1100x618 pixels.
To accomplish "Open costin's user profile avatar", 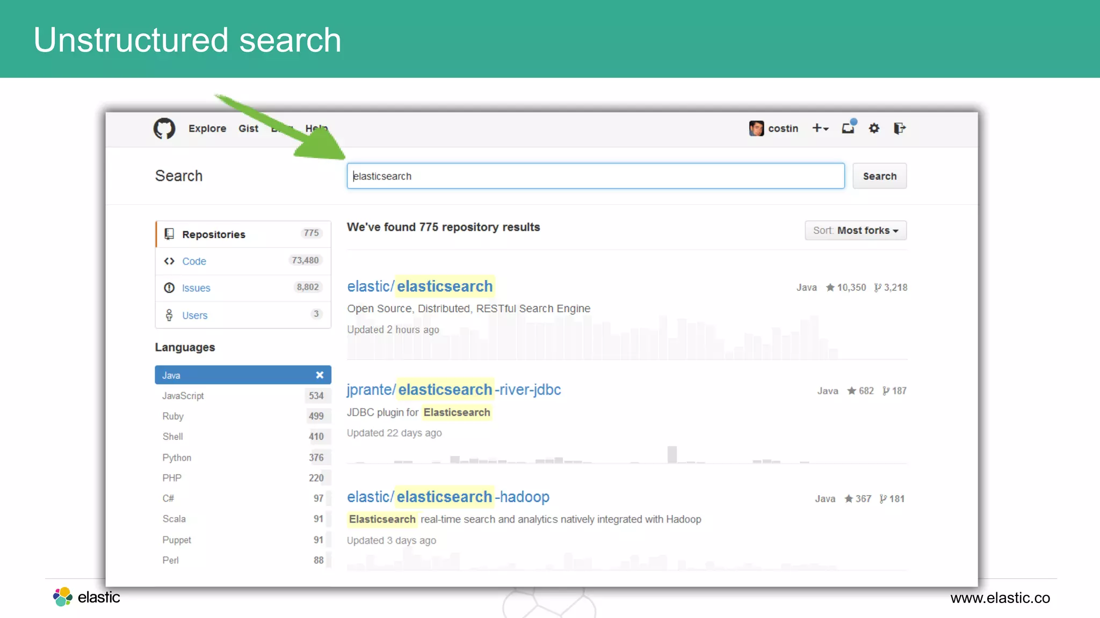I will (756, 129).
